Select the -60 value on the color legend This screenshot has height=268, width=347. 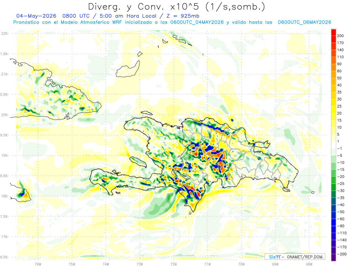pos(340,219)
